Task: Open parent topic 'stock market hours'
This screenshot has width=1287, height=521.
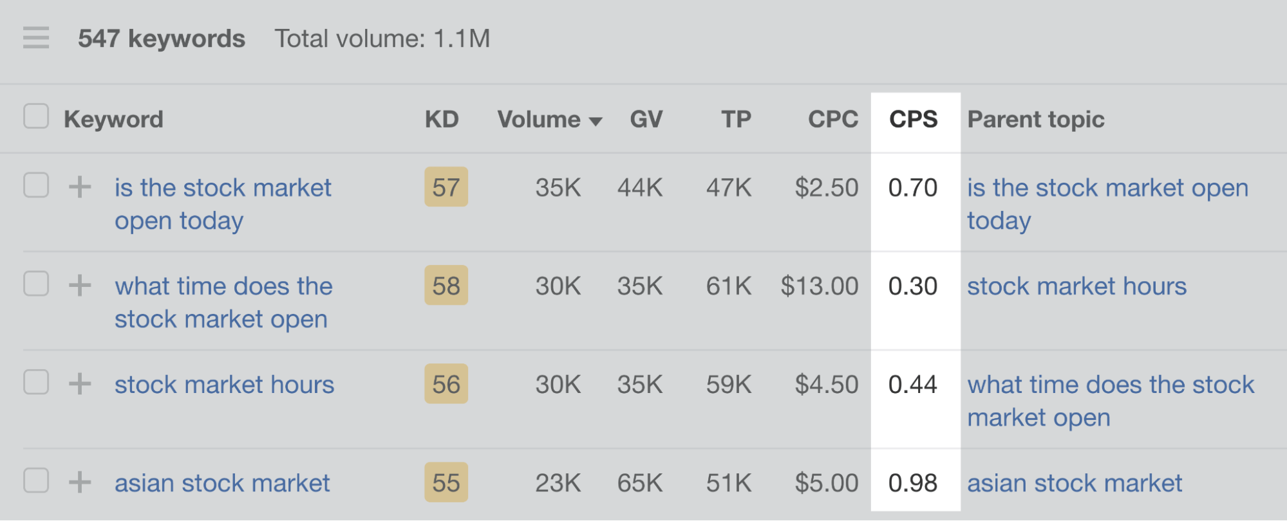Action: (1076, 286)
